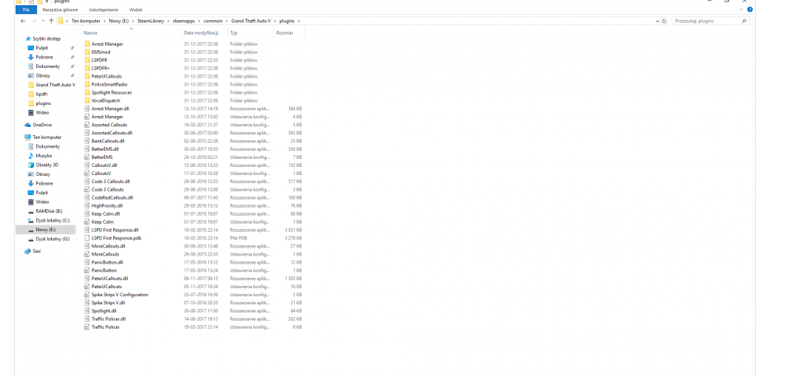Viewport: 803px width, 376px height.
Task: Select Traffic Policer.dll file icon
Action: [86, 318]
